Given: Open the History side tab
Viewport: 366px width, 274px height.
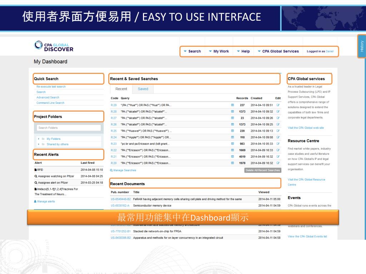Looking at the screenshot, I should (362, 46).
